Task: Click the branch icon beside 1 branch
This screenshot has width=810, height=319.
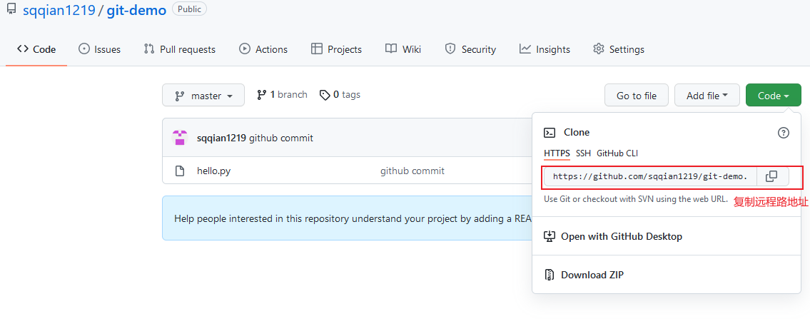Action: [x=262, y=95]
